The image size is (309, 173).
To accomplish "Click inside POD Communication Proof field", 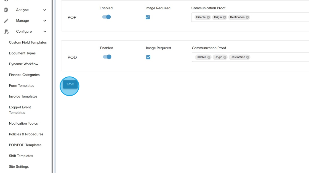I will coord(279,57).
